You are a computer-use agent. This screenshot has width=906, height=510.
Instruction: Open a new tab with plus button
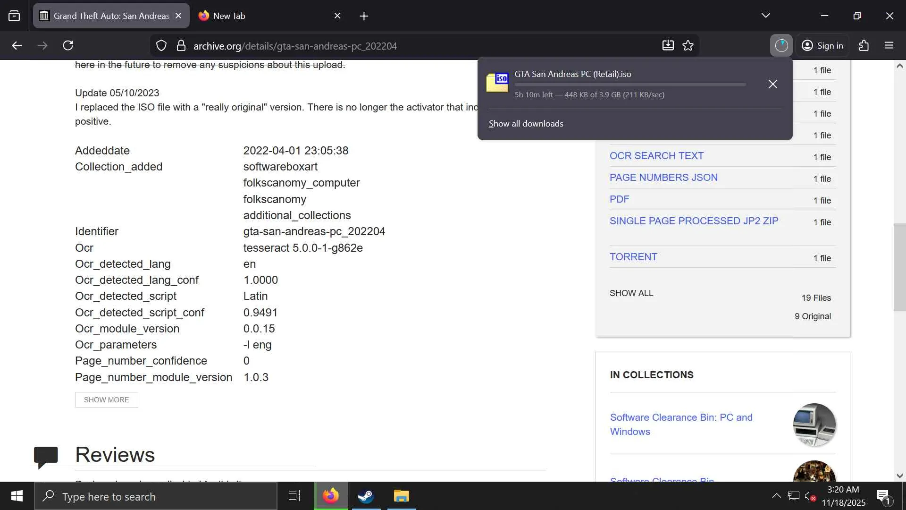point(363,16)
